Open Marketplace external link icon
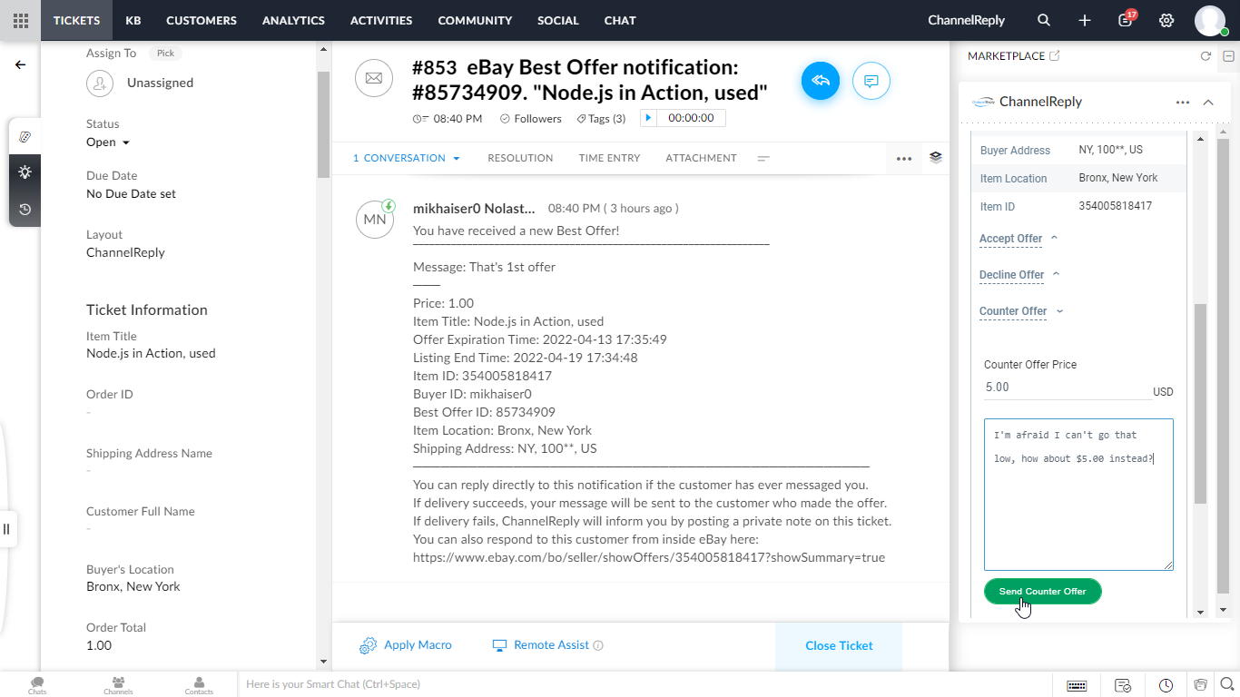This screenshot has height=697, width=1240. point(1054,55)
